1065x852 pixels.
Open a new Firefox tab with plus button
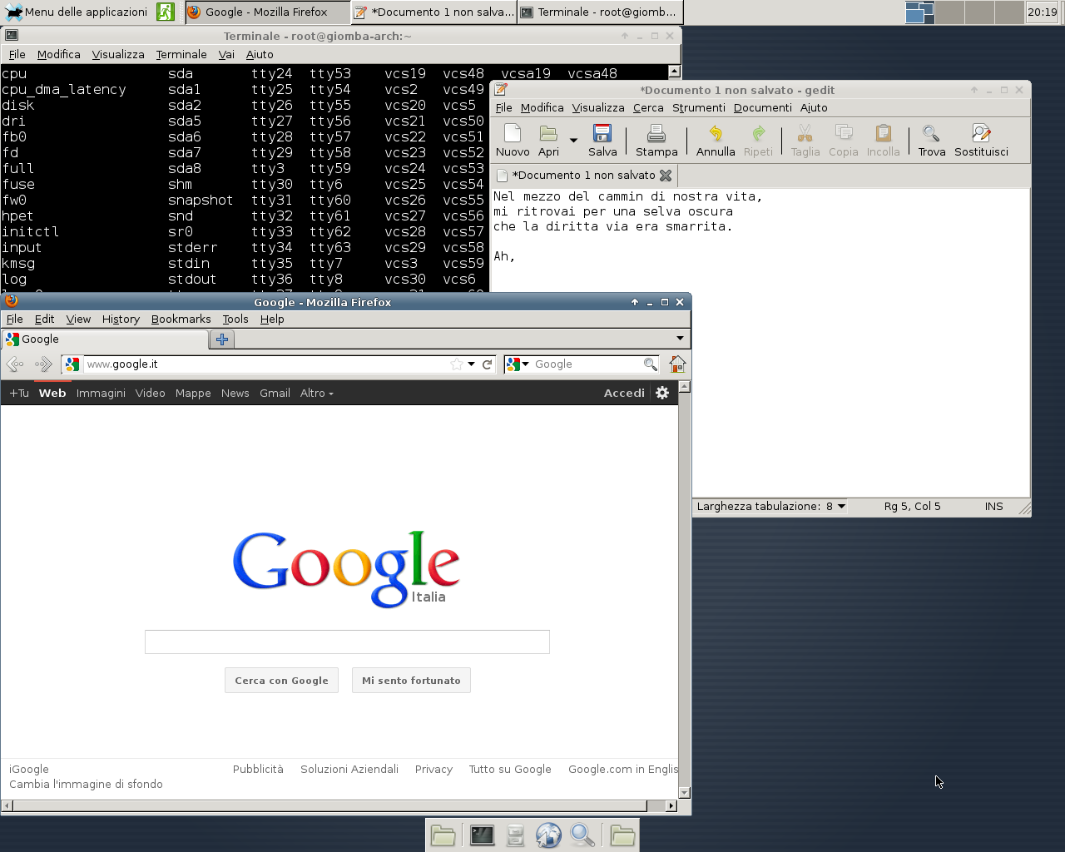(x=222, y=339)
